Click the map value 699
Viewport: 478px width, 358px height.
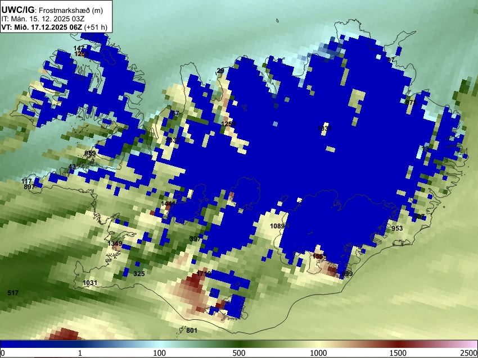[347, 273]
